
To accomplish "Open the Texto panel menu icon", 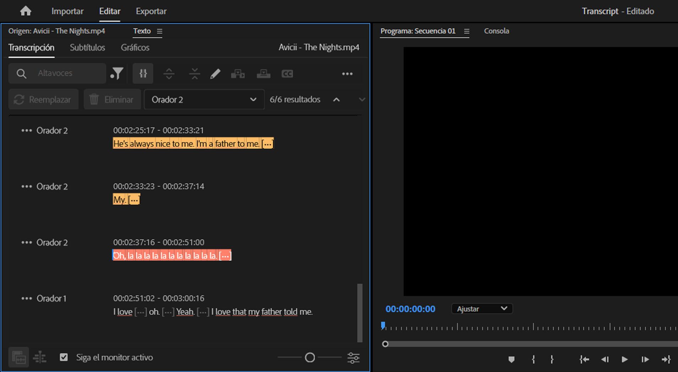I will [160, 31].
